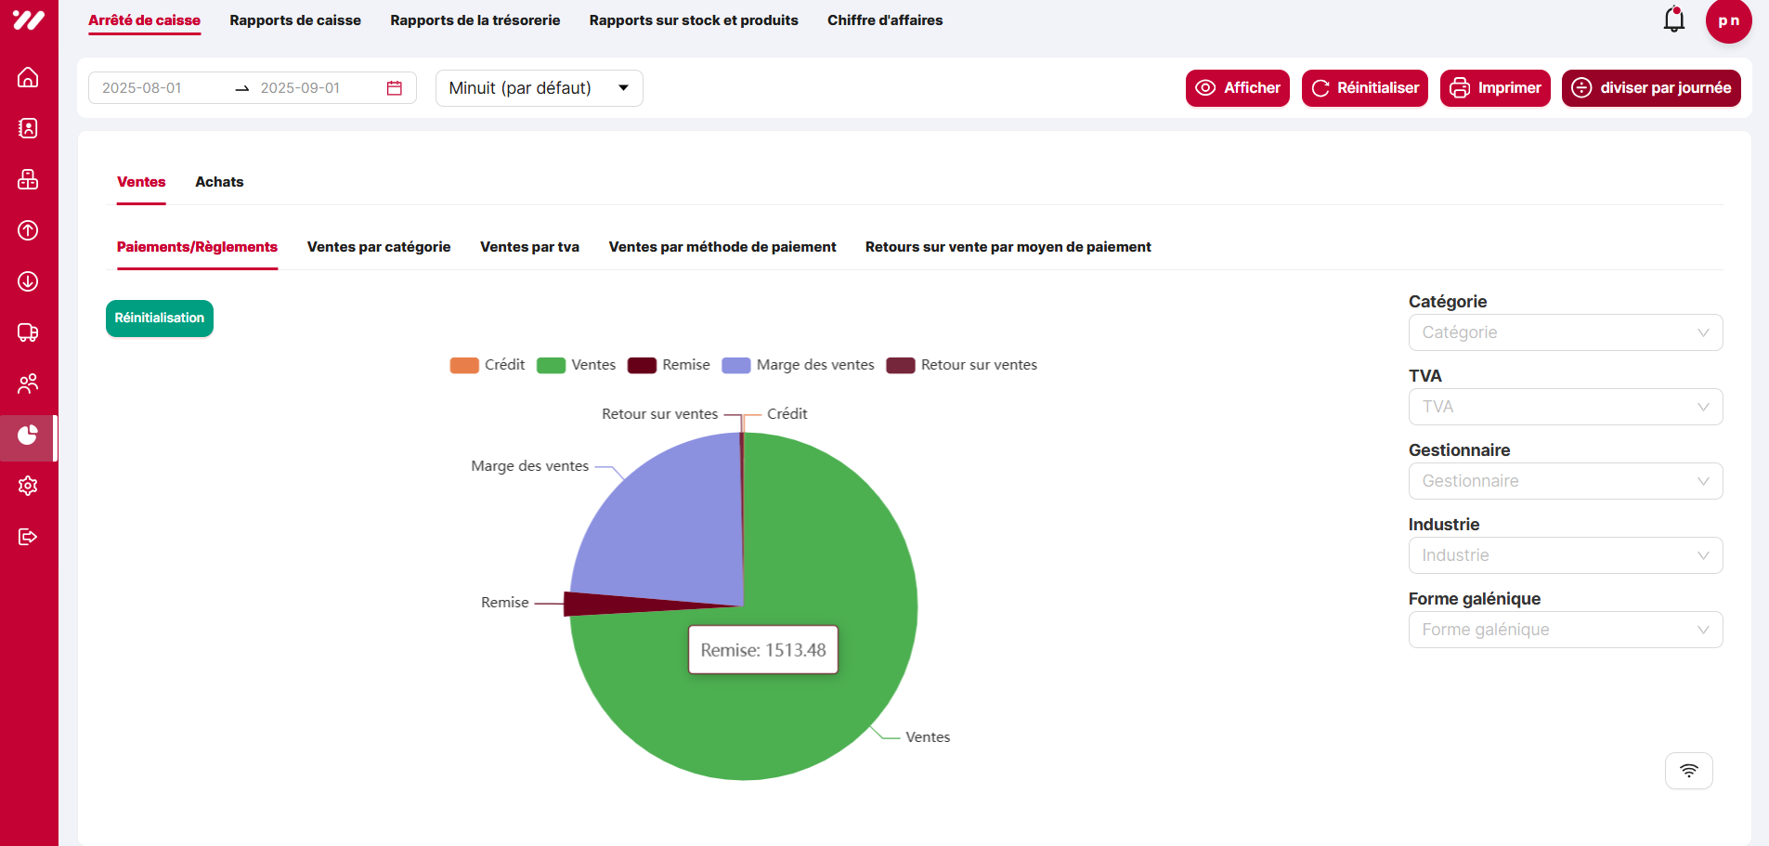Click the Wi-Fi status icon button
This screenshot has width=1769, height=846.
pyautogui.click(x=1688, y=771)
